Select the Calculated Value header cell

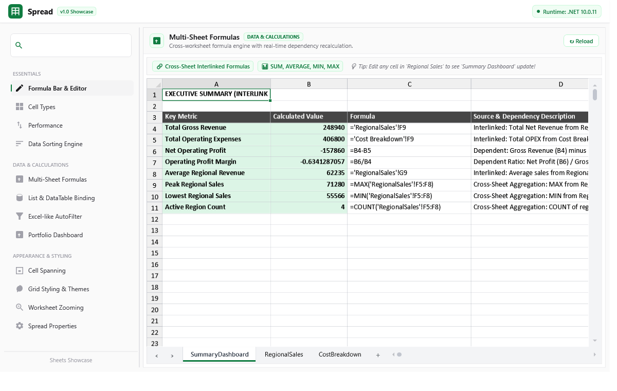[x=309, y=117]
